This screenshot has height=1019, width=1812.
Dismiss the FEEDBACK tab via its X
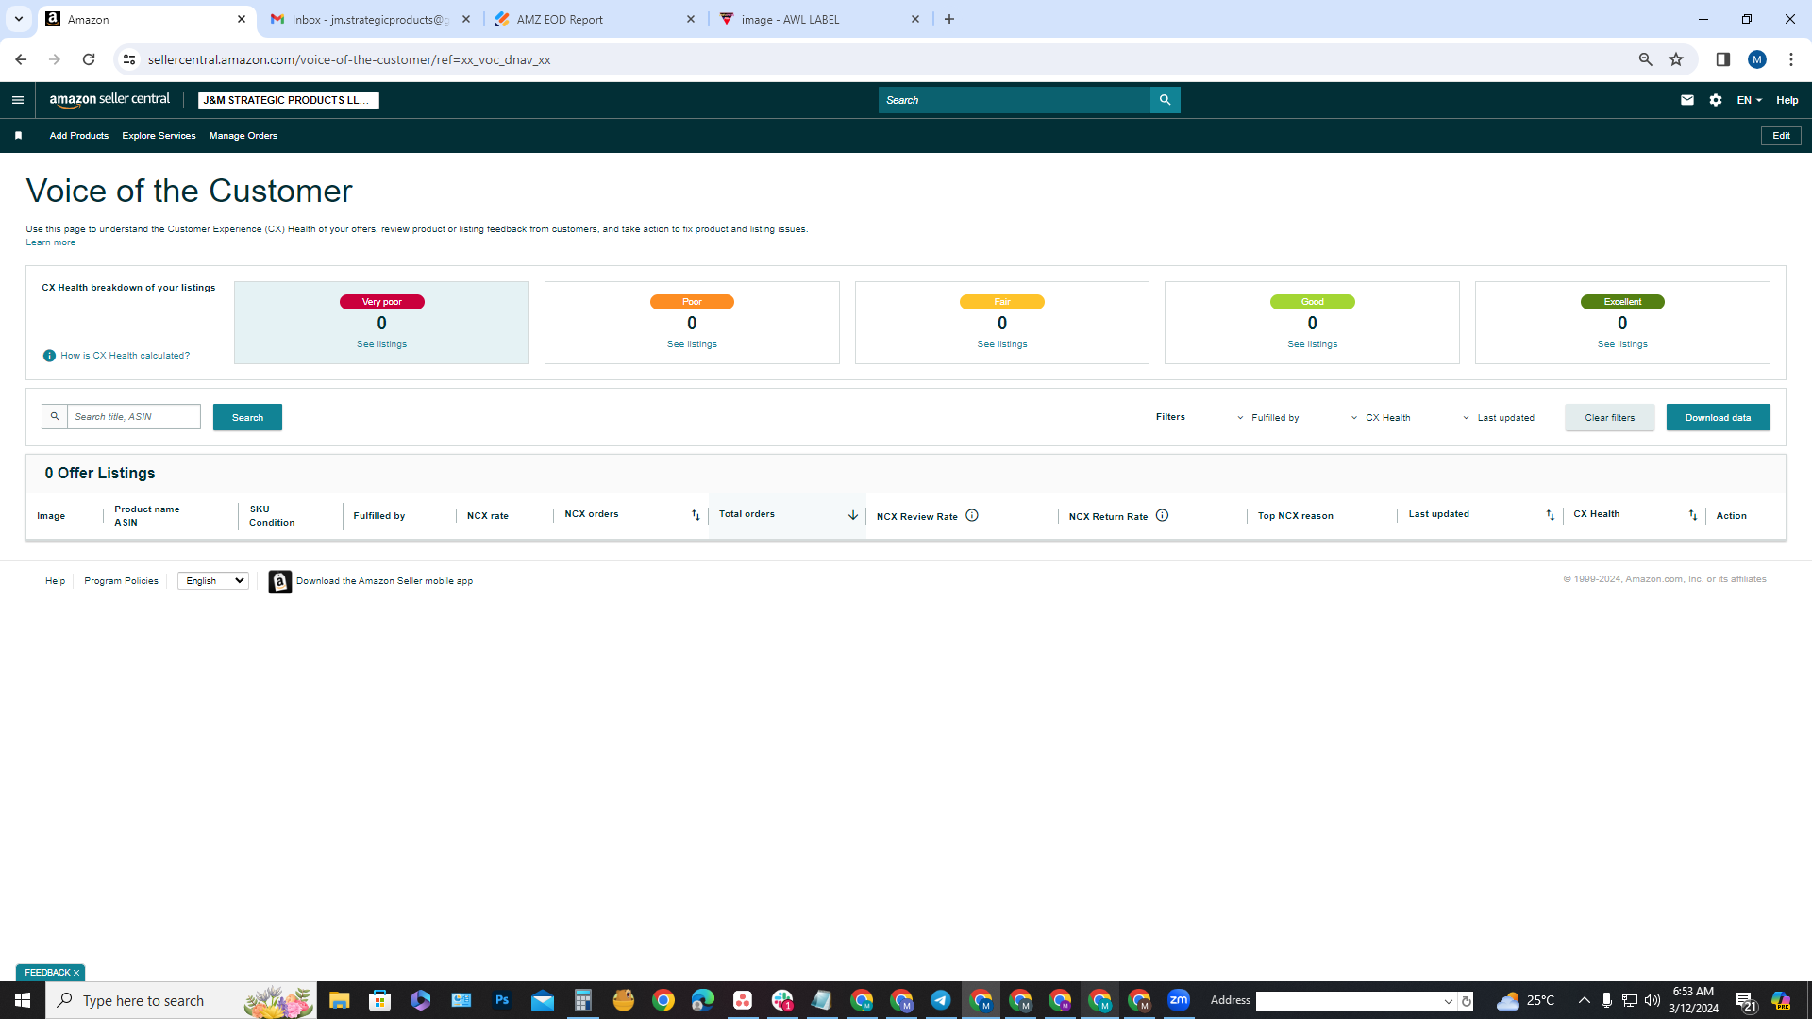[76, 973]
